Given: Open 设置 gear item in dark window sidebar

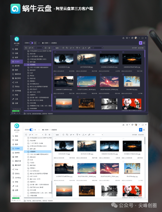Looking at the screenshot, I should tap(15, 103).
